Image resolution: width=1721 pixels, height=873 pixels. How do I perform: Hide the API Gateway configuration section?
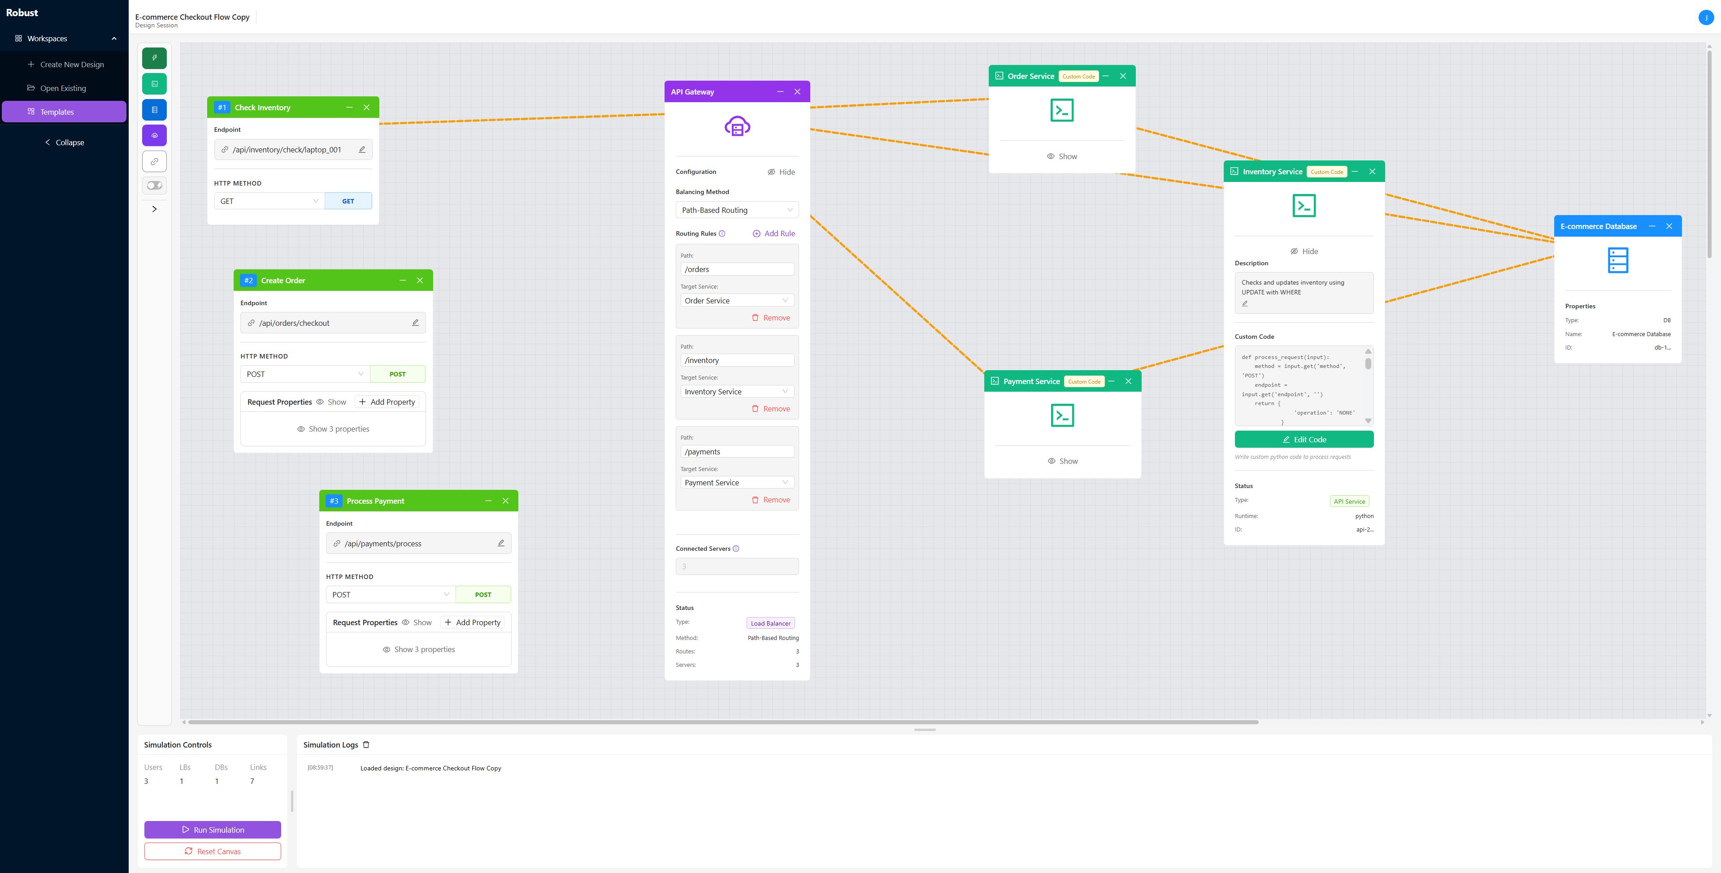(781, 172)
